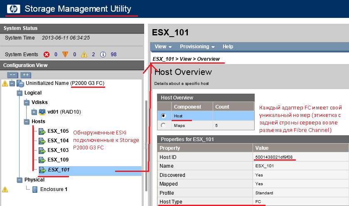349x206 pixels.
Task: Click the ESX_109 host icon
Action: 42,160
